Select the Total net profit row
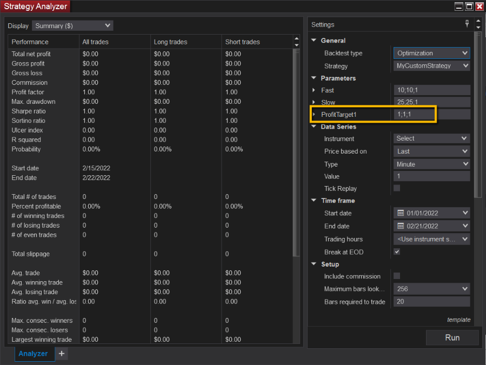 pos(150,54)
